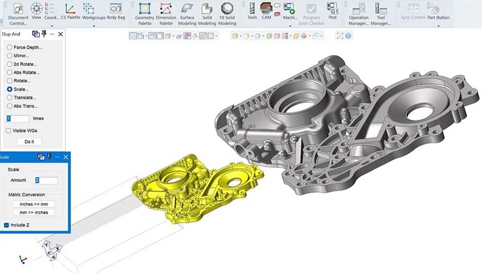Open the Geometry Palette
Viewport: 482px width, 273px height.
[x=145, y=14]
